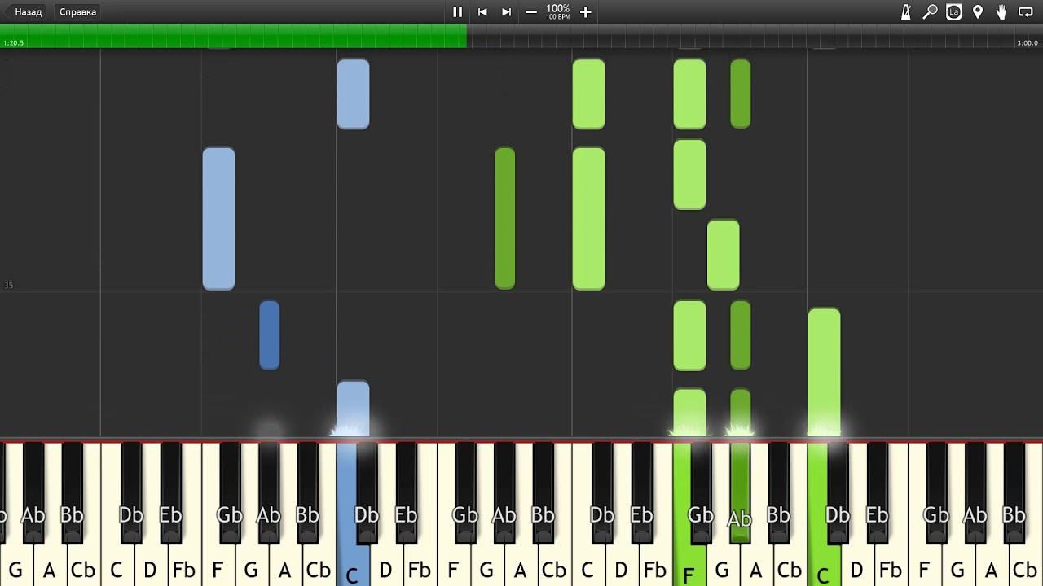Open the magnifier zoom tool
1043x586 pixels.
(930, 11)
